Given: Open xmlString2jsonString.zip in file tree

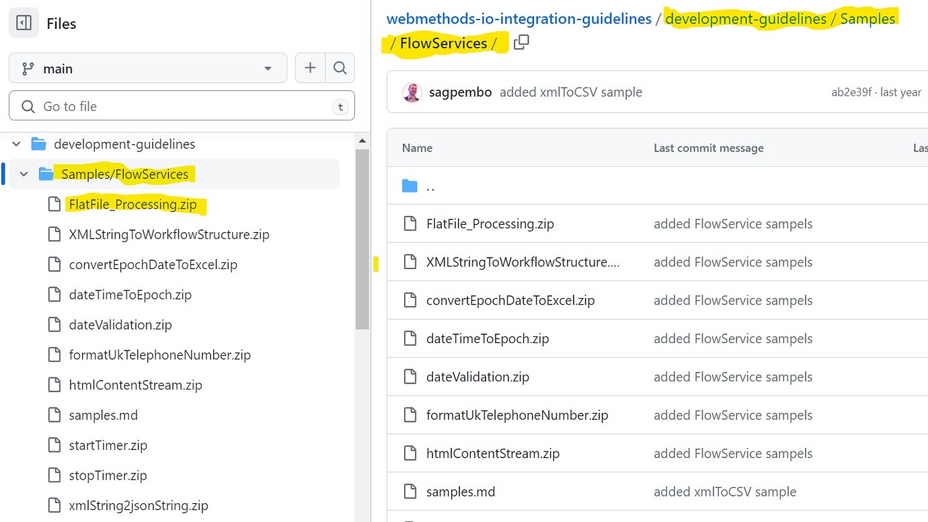Looking at the screenshot, I should coord(139,505).
